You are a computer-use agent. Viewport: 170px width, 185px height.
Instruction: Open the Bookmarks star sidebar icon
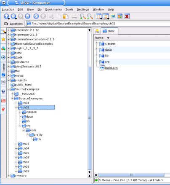point(3,39)
